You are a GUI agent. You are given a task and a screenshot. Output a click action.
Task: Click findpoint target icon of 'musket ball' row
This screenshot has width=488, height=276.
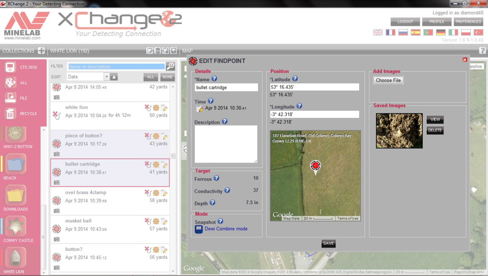56,229
